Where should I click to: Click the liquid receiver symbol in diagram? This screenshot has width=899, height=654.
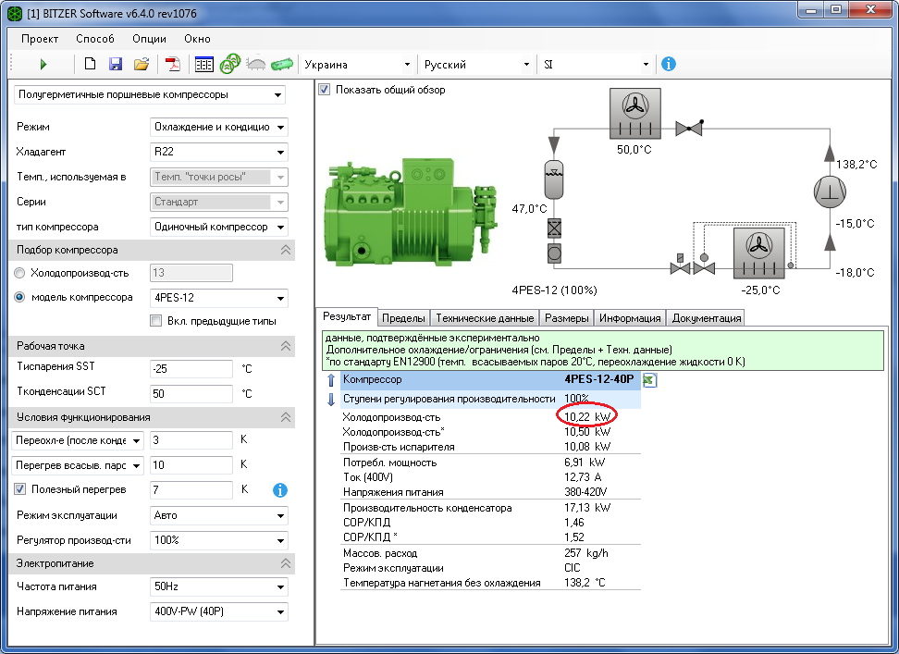tap(553, 179)
